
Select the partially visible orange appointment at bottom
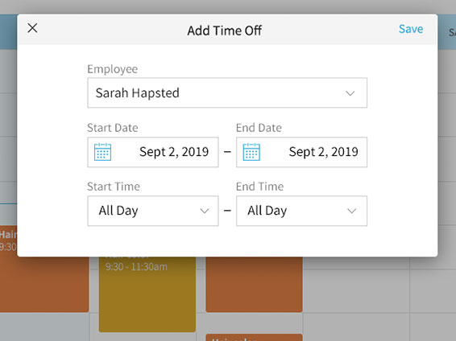[x=254, y=338]
